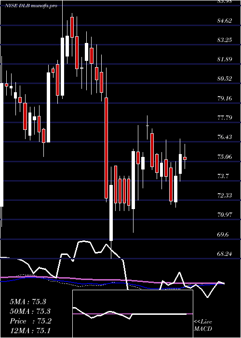The width and height of the screenshot is (241, 338).
Task: Click the tallest red candle falling from 79
Action: [x=106, y=148]
